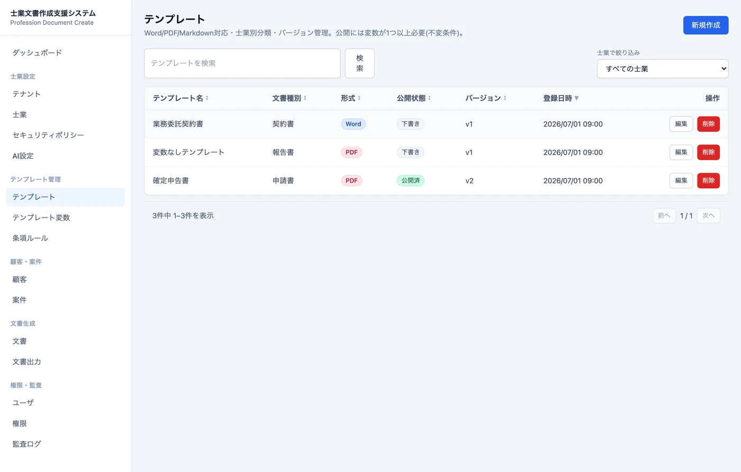Open セキュリティポリシー settings
Image resolution: width=741 pixels, height=472 pixels.
(x=66, y=135)
